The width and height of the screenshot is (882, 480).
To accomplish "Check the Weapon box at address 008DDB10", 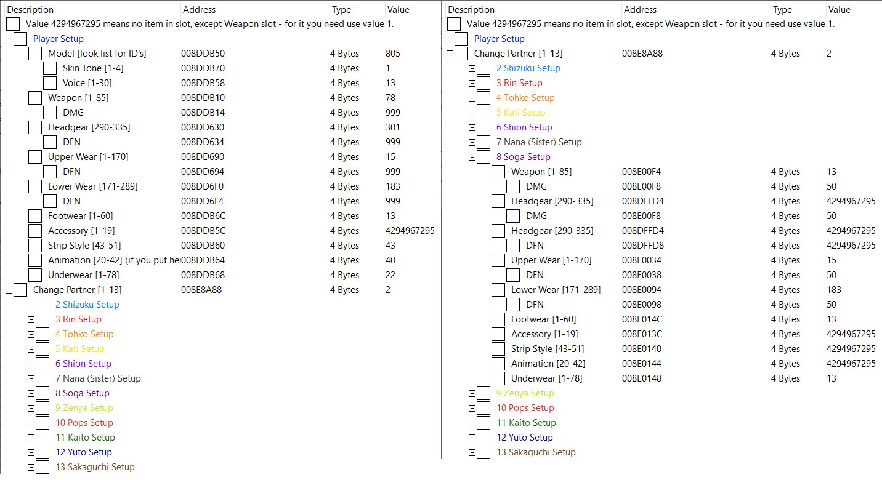I will coord(35,98).
